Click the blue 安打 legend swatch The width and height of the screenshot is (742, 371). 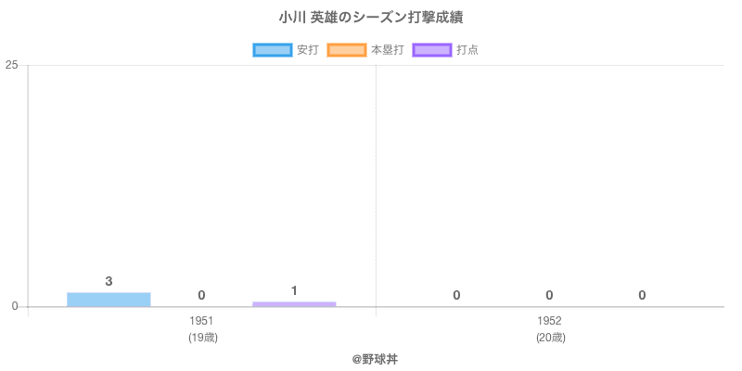[272, 50]
